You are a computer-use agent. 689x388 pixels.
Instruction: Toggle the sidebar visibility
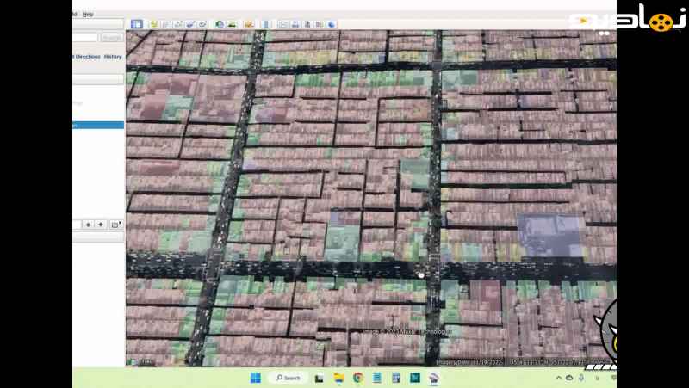tap(136, 24)
